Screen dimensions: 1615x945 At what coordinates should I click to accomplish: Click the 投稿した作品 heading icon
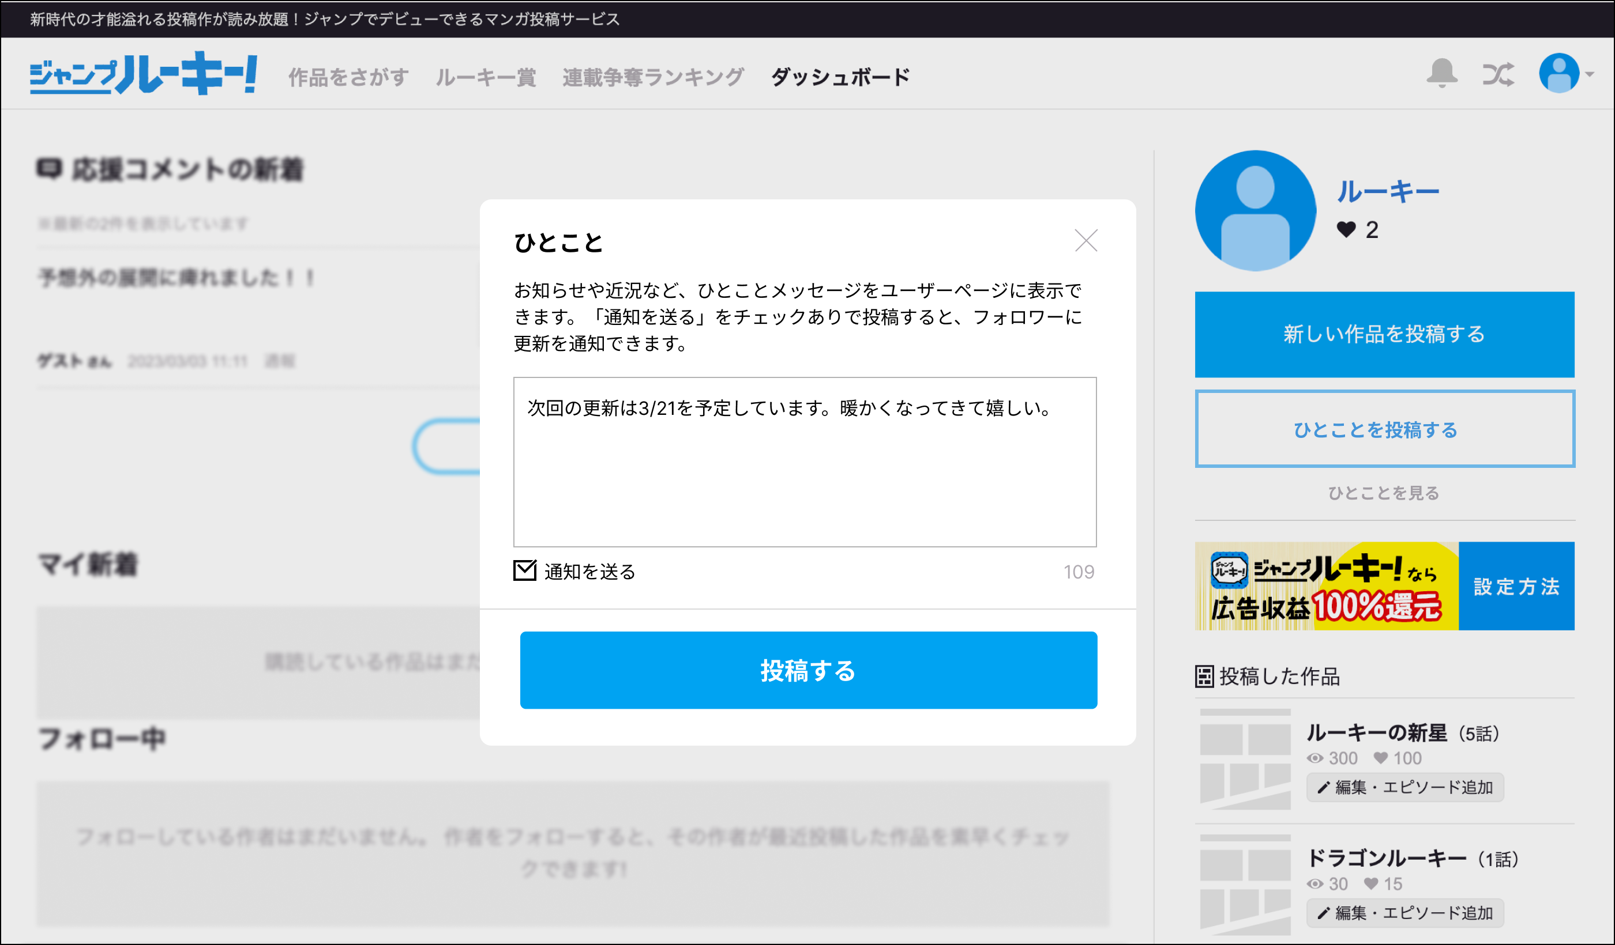[x=1204, y=676]
